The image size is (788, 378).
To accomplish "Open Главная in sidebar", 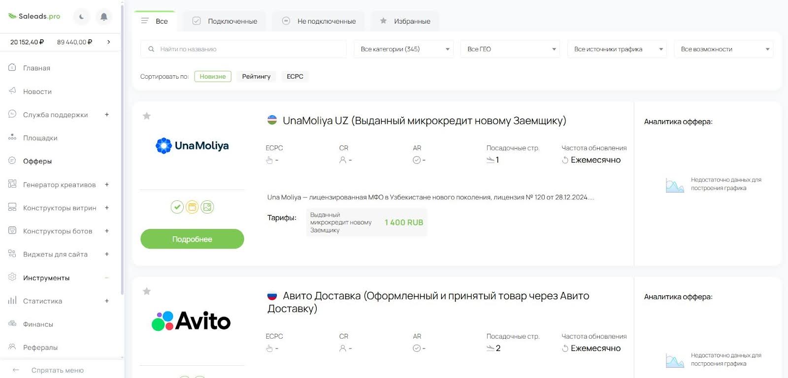I will pyautogui.click(x=36, y=68).
